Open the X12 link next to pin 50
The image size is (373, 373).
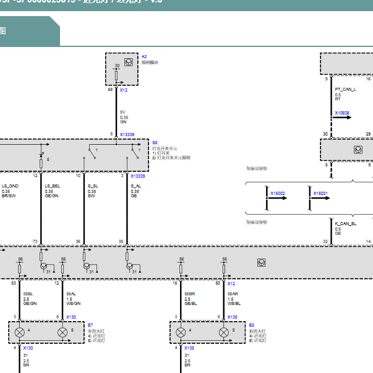pyautogui.click(x=231, y=284)
